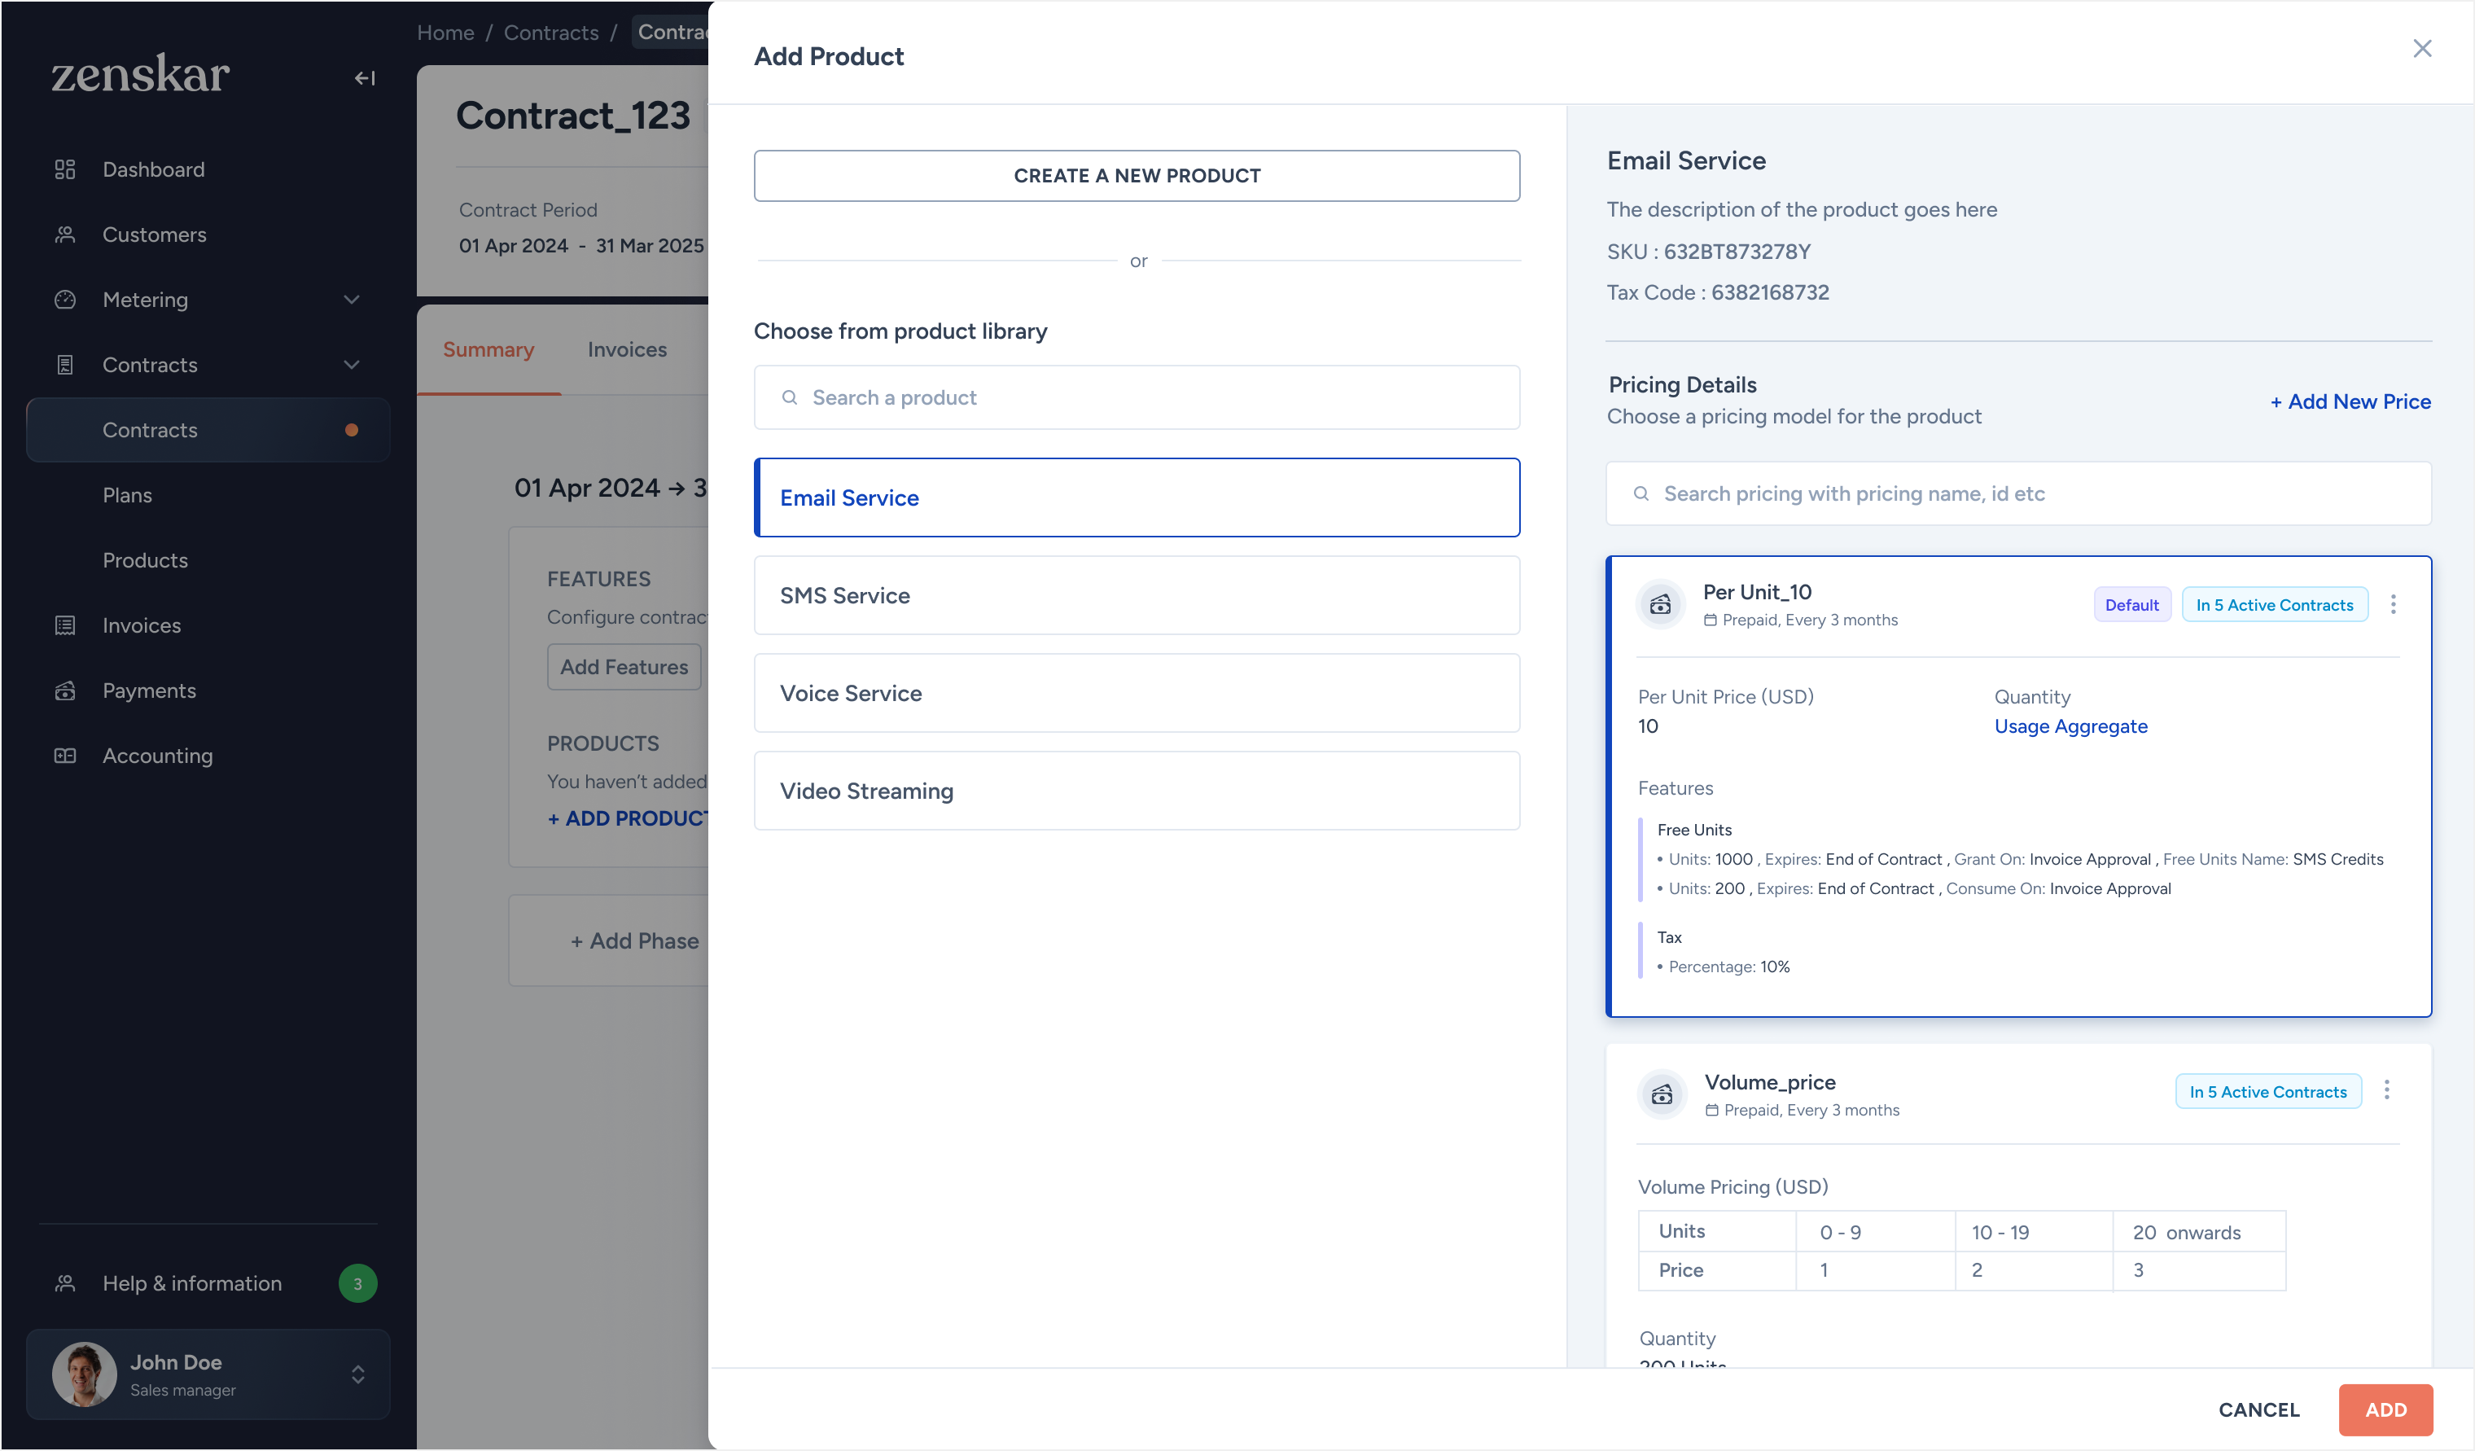Click Per Unit_10 In 5 Active Contracts badge
Viewport: 2475px width, 1451px height.
2274,605
